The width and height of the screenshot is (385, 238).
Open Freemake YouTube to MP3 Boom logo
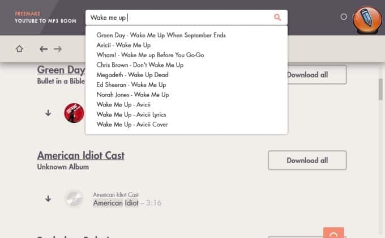coord(45,17)
